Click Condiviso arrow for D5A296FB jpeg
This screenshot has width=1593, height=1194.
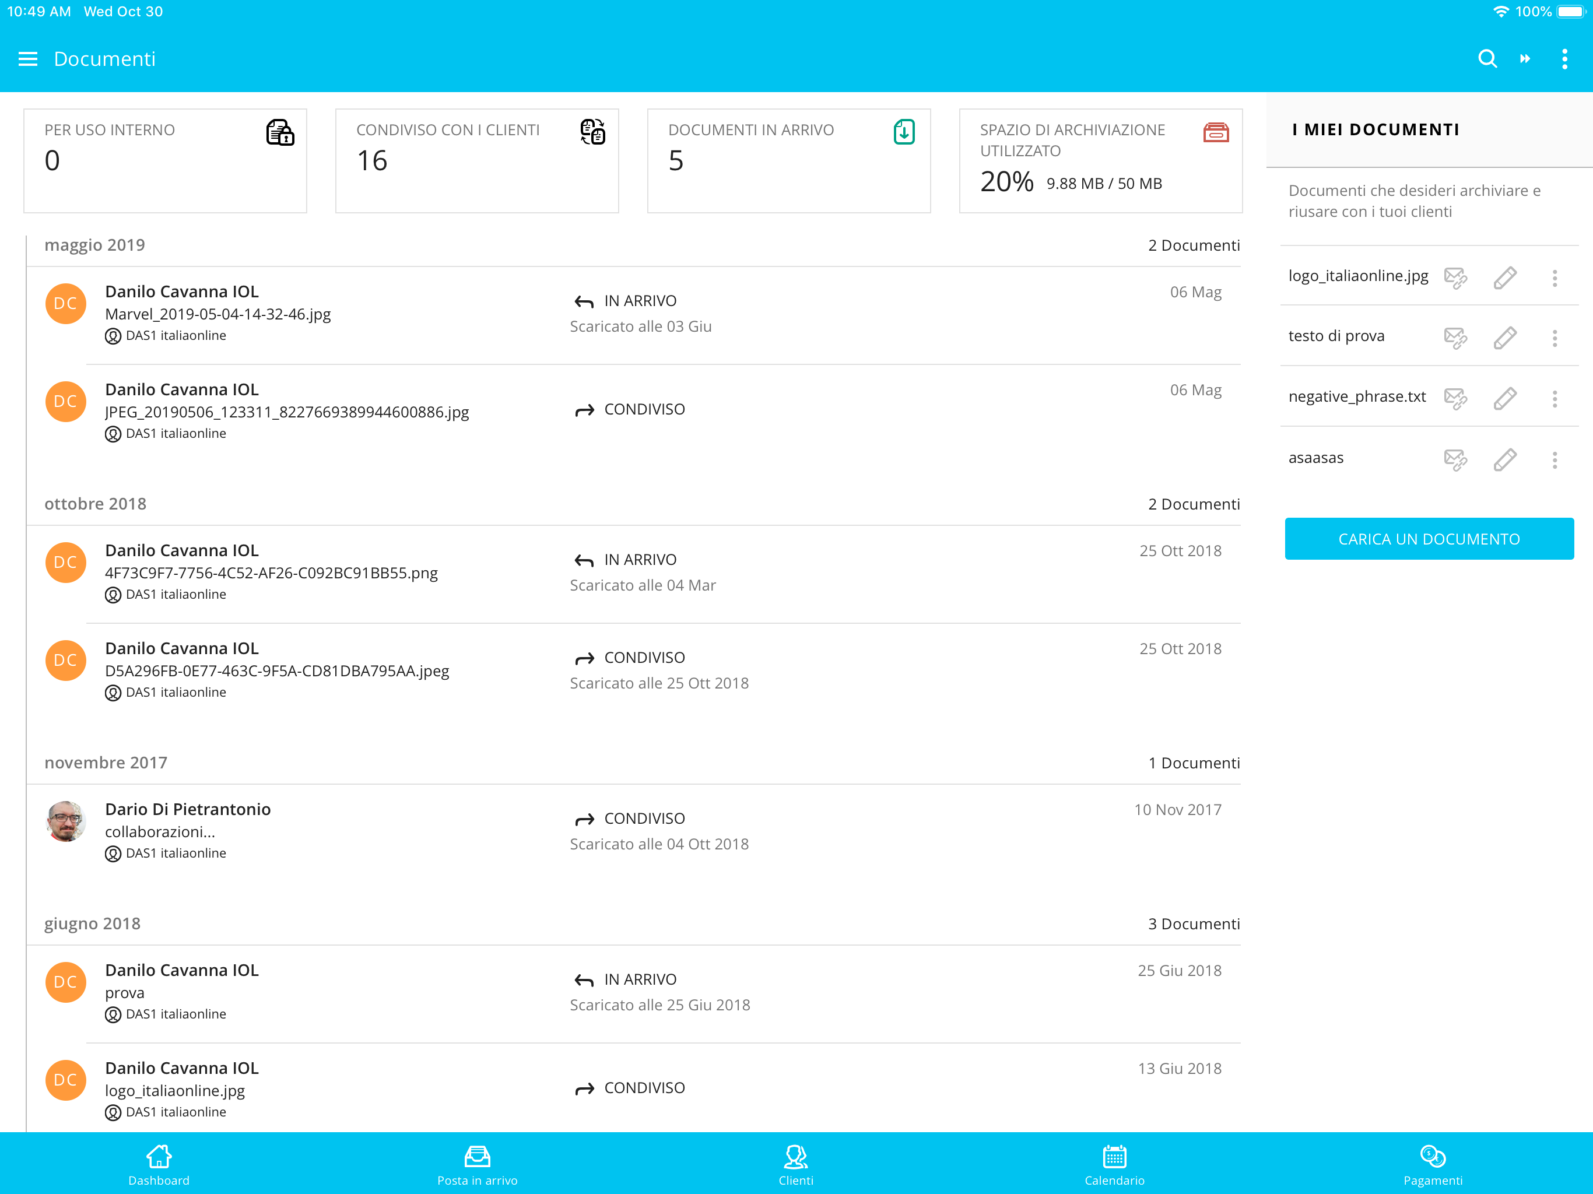click(584, 658)
